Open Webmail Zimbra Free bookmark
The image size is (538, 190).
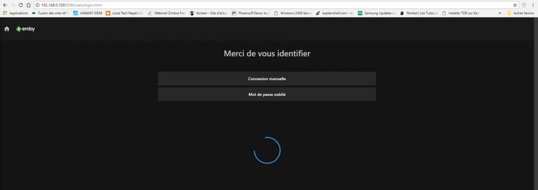[167, 13]
